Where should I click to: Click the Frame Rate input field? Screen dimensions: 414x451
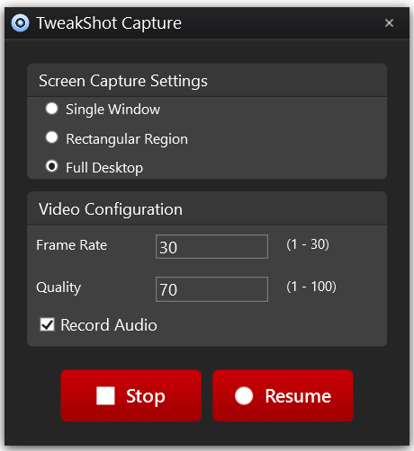click(211, 247)
